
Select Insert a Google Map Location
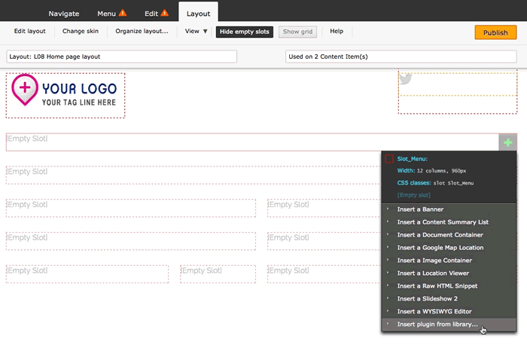(x=440, y=248)
